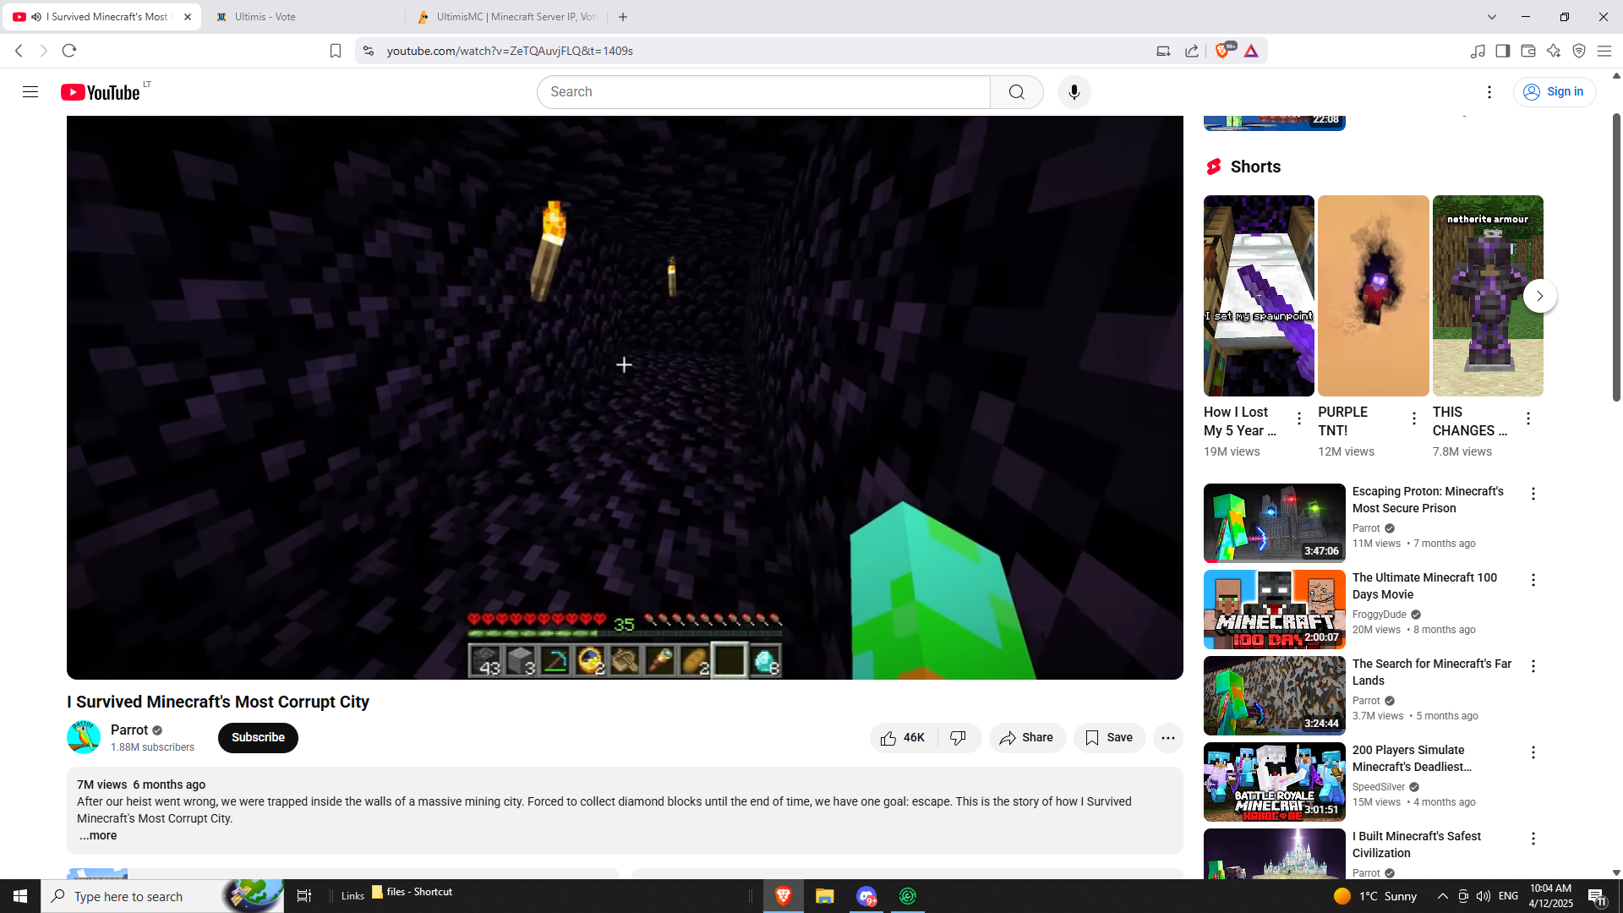Screen dimensions: 1623x913
Task: Save the video to a playlist
Action: coord(1109,738)
